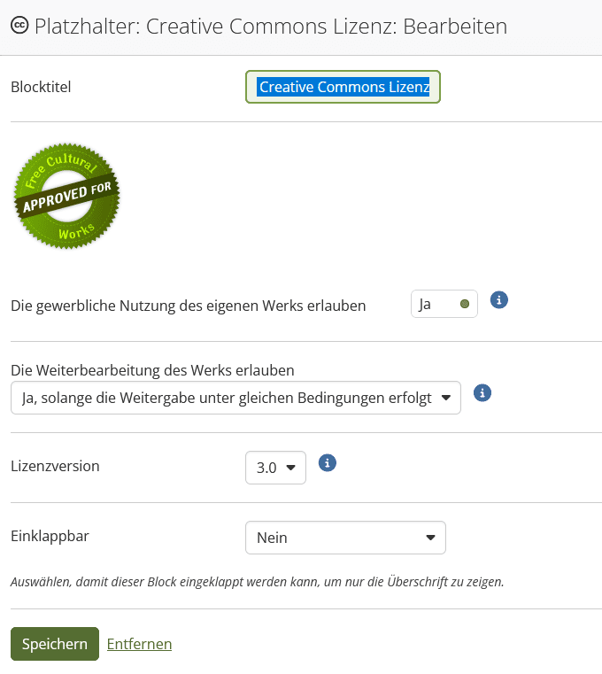Click the Creative Commons icon in header

tap(19, 26)
